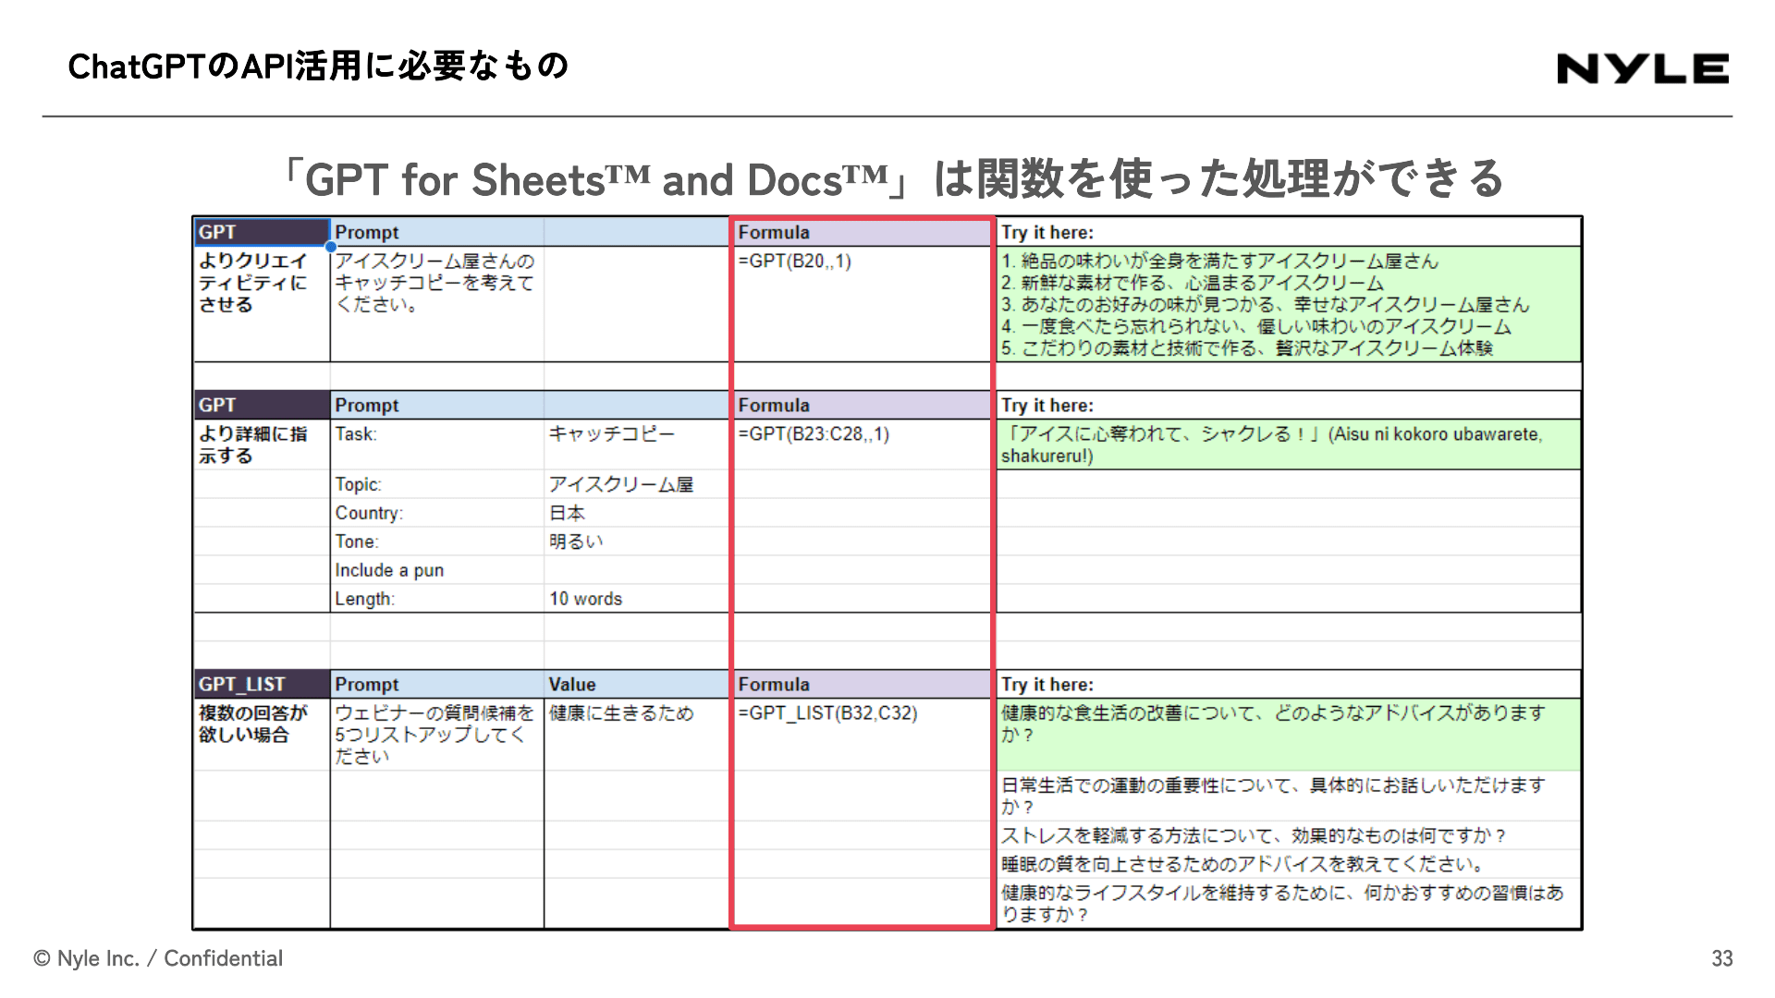Click the cell '複数の回答が欲しい場合'
This screenshot has width=1775, height=998.
tap(262, 735)
